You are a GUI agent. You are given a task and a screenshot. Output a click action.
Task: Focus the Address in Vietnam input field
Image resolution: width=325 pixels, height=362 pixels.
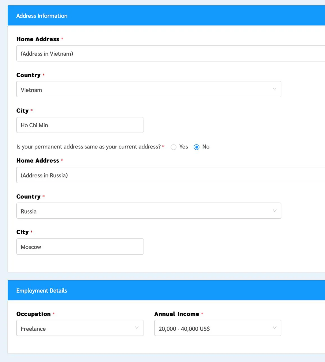click(x=171, y=53)
